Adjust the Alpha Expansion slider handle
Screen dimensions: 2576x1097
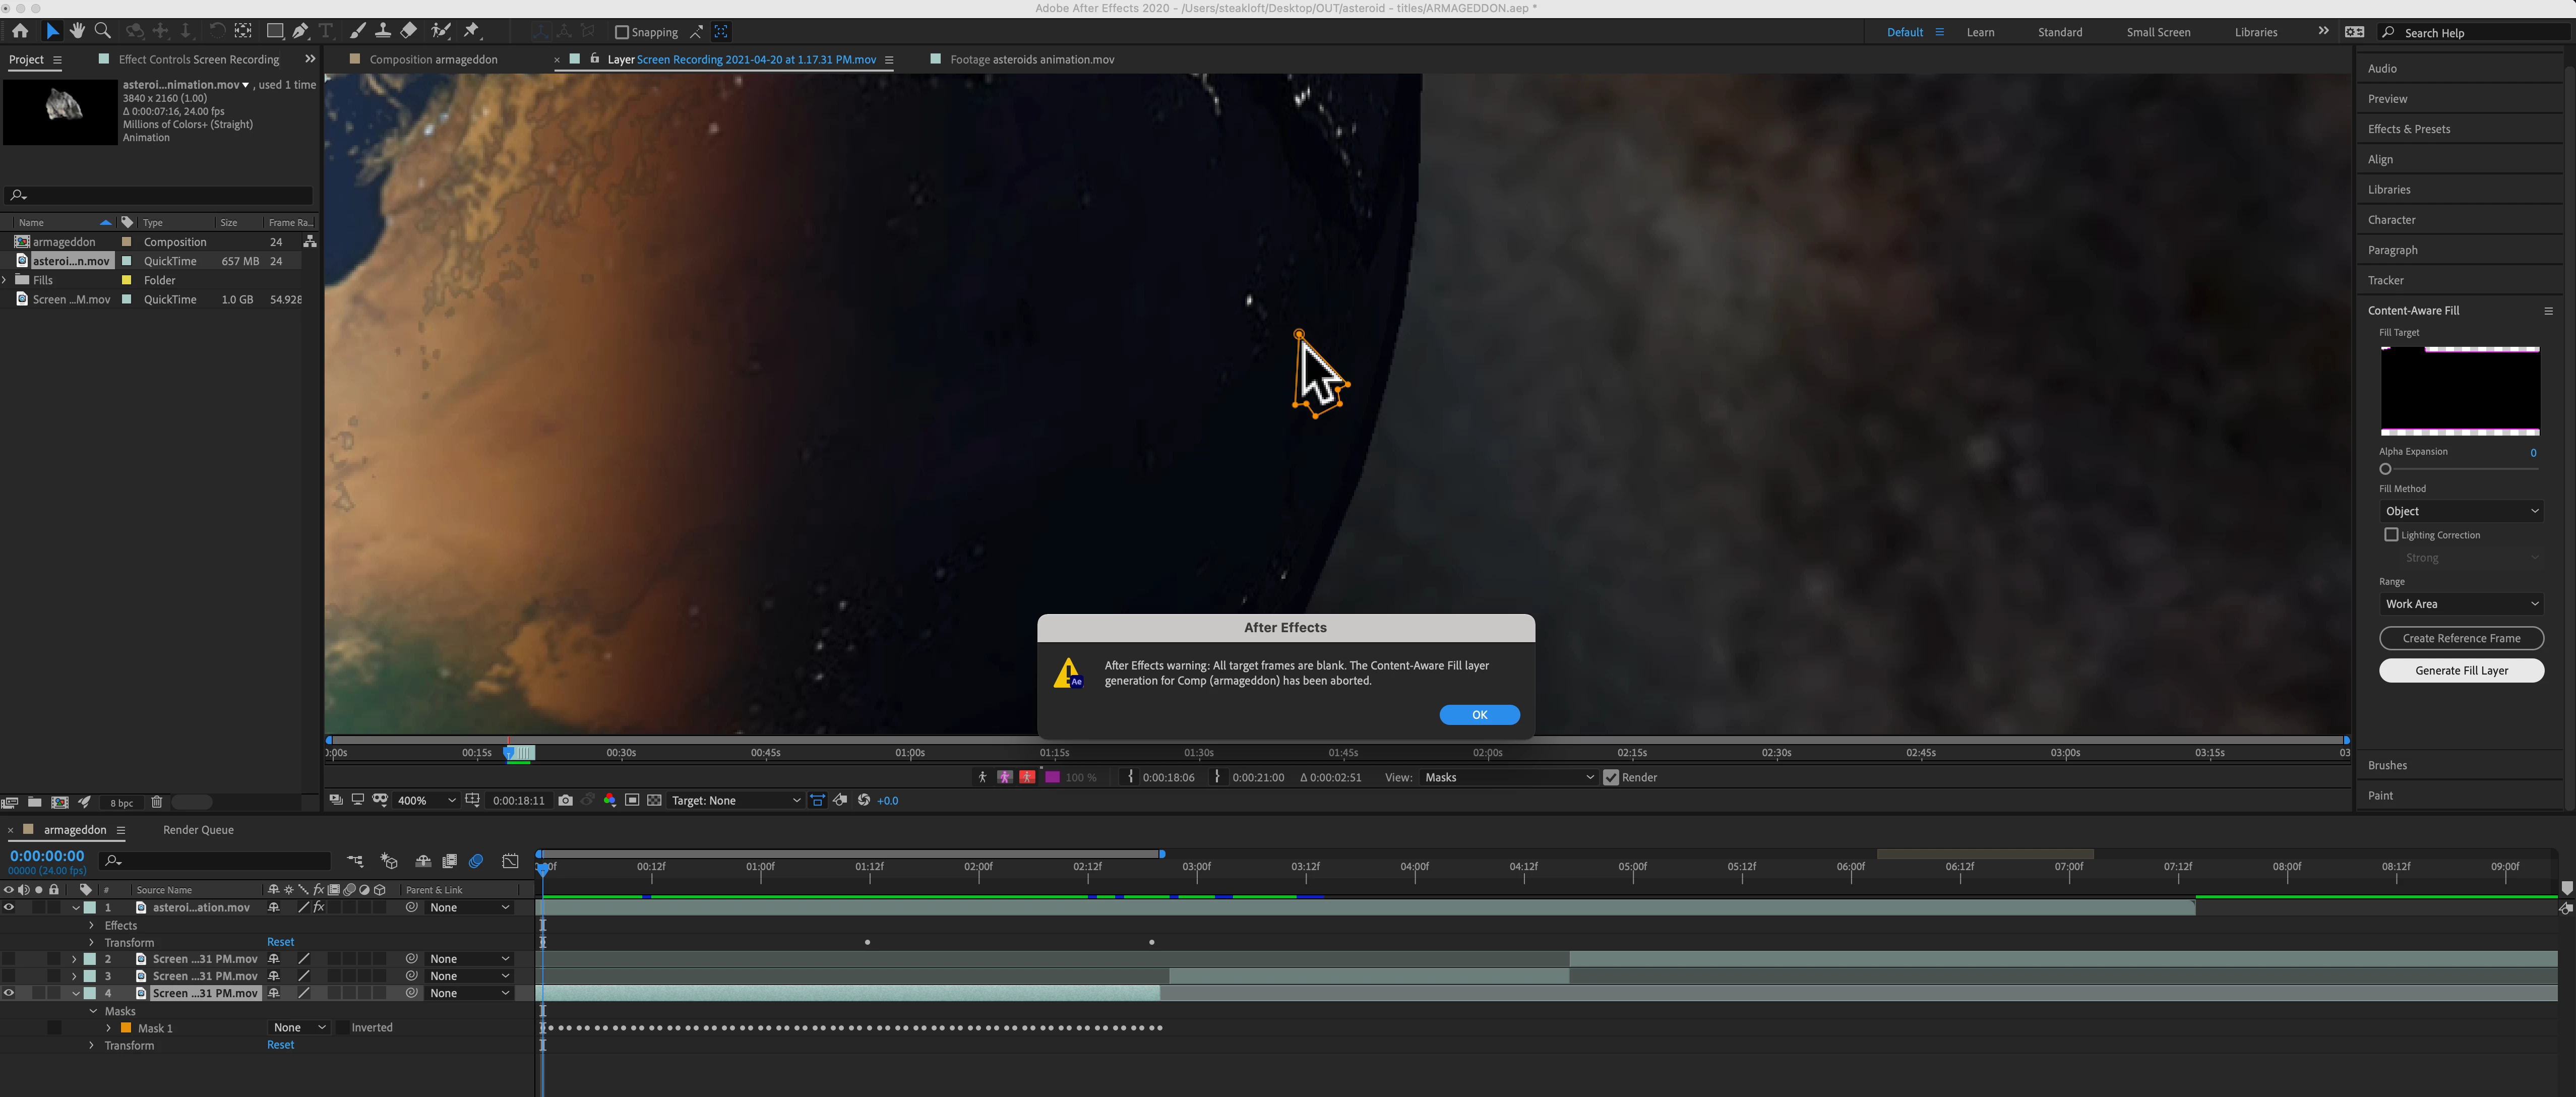point(2385,469)
